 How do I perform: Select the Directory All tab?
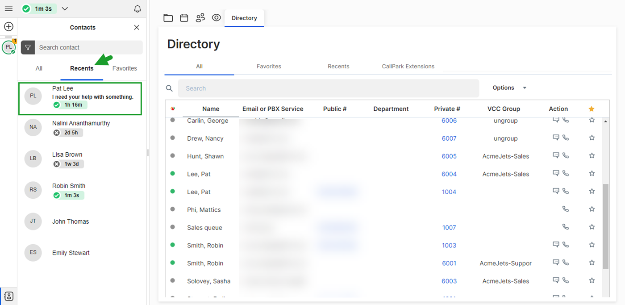click(199, 67)
